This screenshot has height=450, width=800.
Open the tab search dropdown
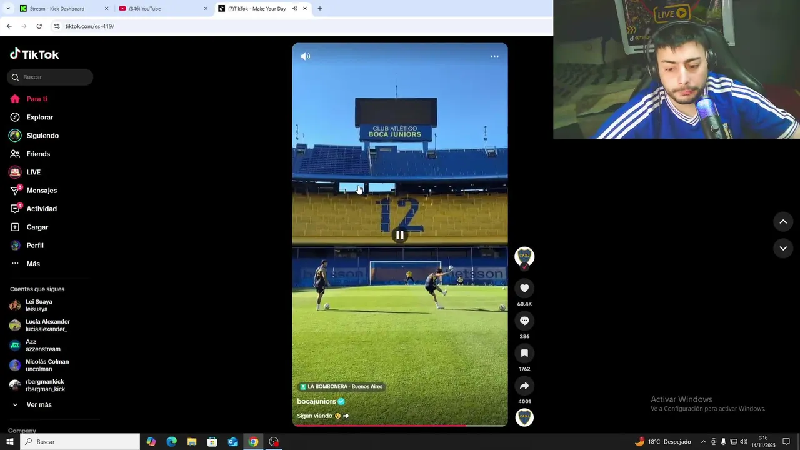pyautogui.click(x=8, y=9)
